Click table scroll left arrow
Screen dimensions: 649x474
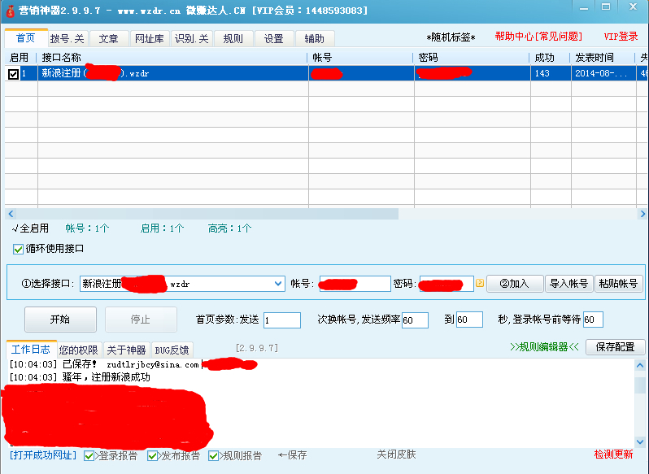tap(11, 214)
